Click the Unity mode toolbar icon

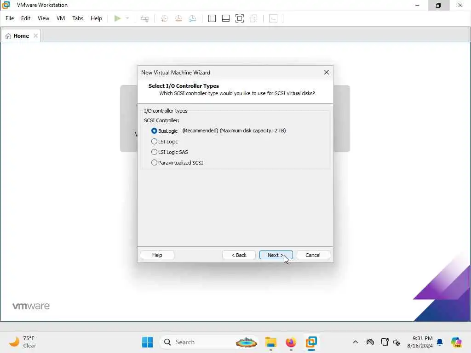click(x=253, y=18)
